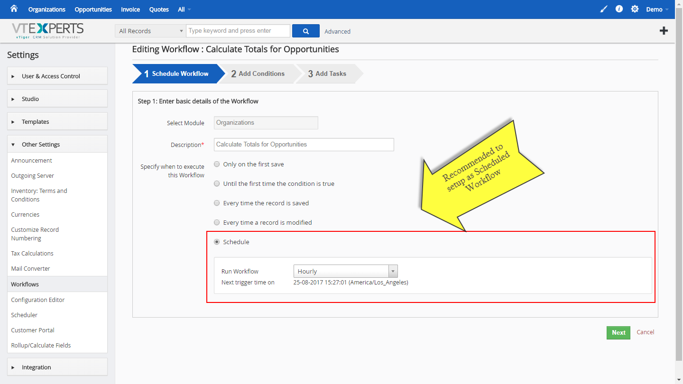Open Organizations in top menu
The width and height of the screenshot is (683, 384).
coord(47,9)
